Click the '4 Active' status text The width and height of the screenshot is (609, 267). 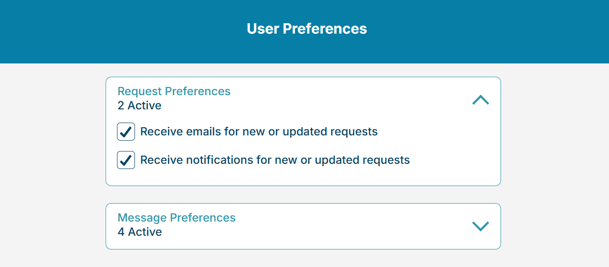tap(140, 232)
